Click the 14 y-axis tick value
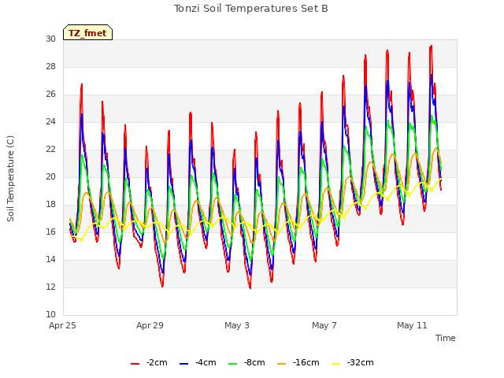504x378 pixels. pyautogui.click(x=50, y=260)
